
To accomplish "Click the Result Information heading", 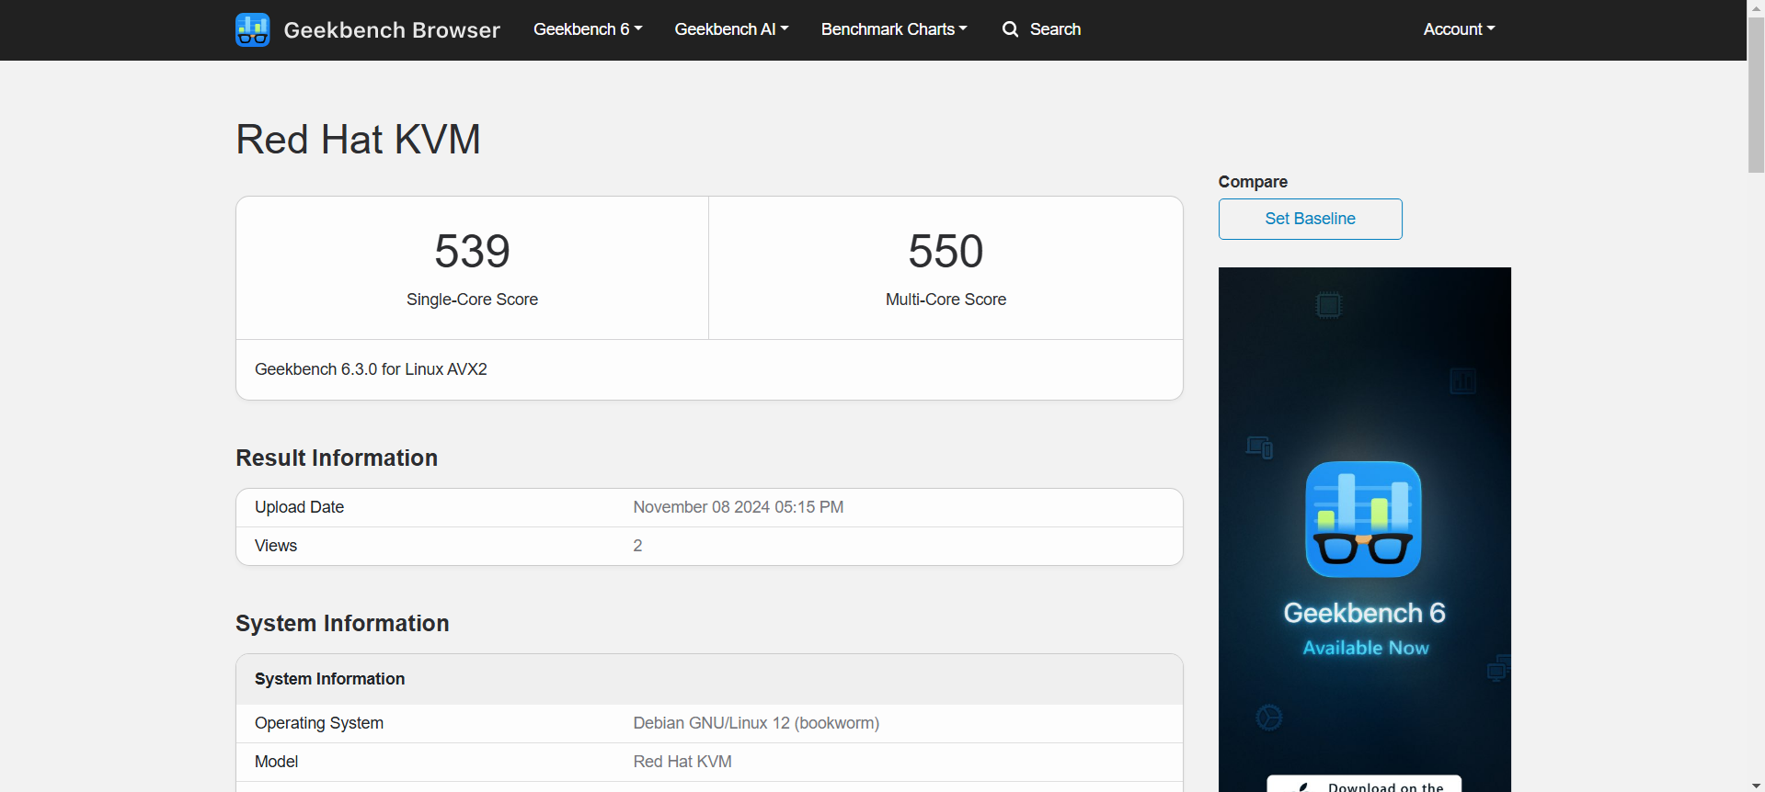I will click(x=337, y=458).
